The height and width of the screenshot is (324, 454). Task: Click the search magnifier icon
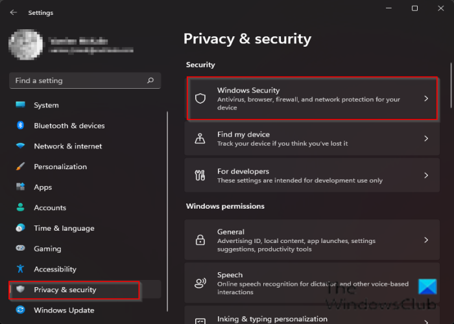(x=150, y=81)
